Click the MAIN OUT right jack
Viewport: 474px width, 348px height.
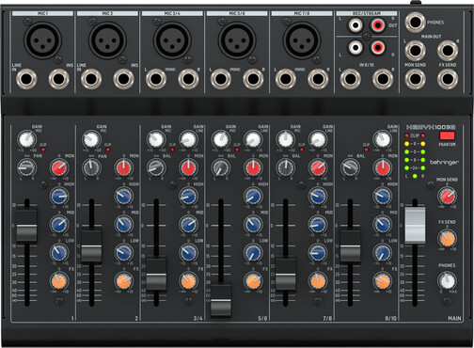tap(448, 51)
